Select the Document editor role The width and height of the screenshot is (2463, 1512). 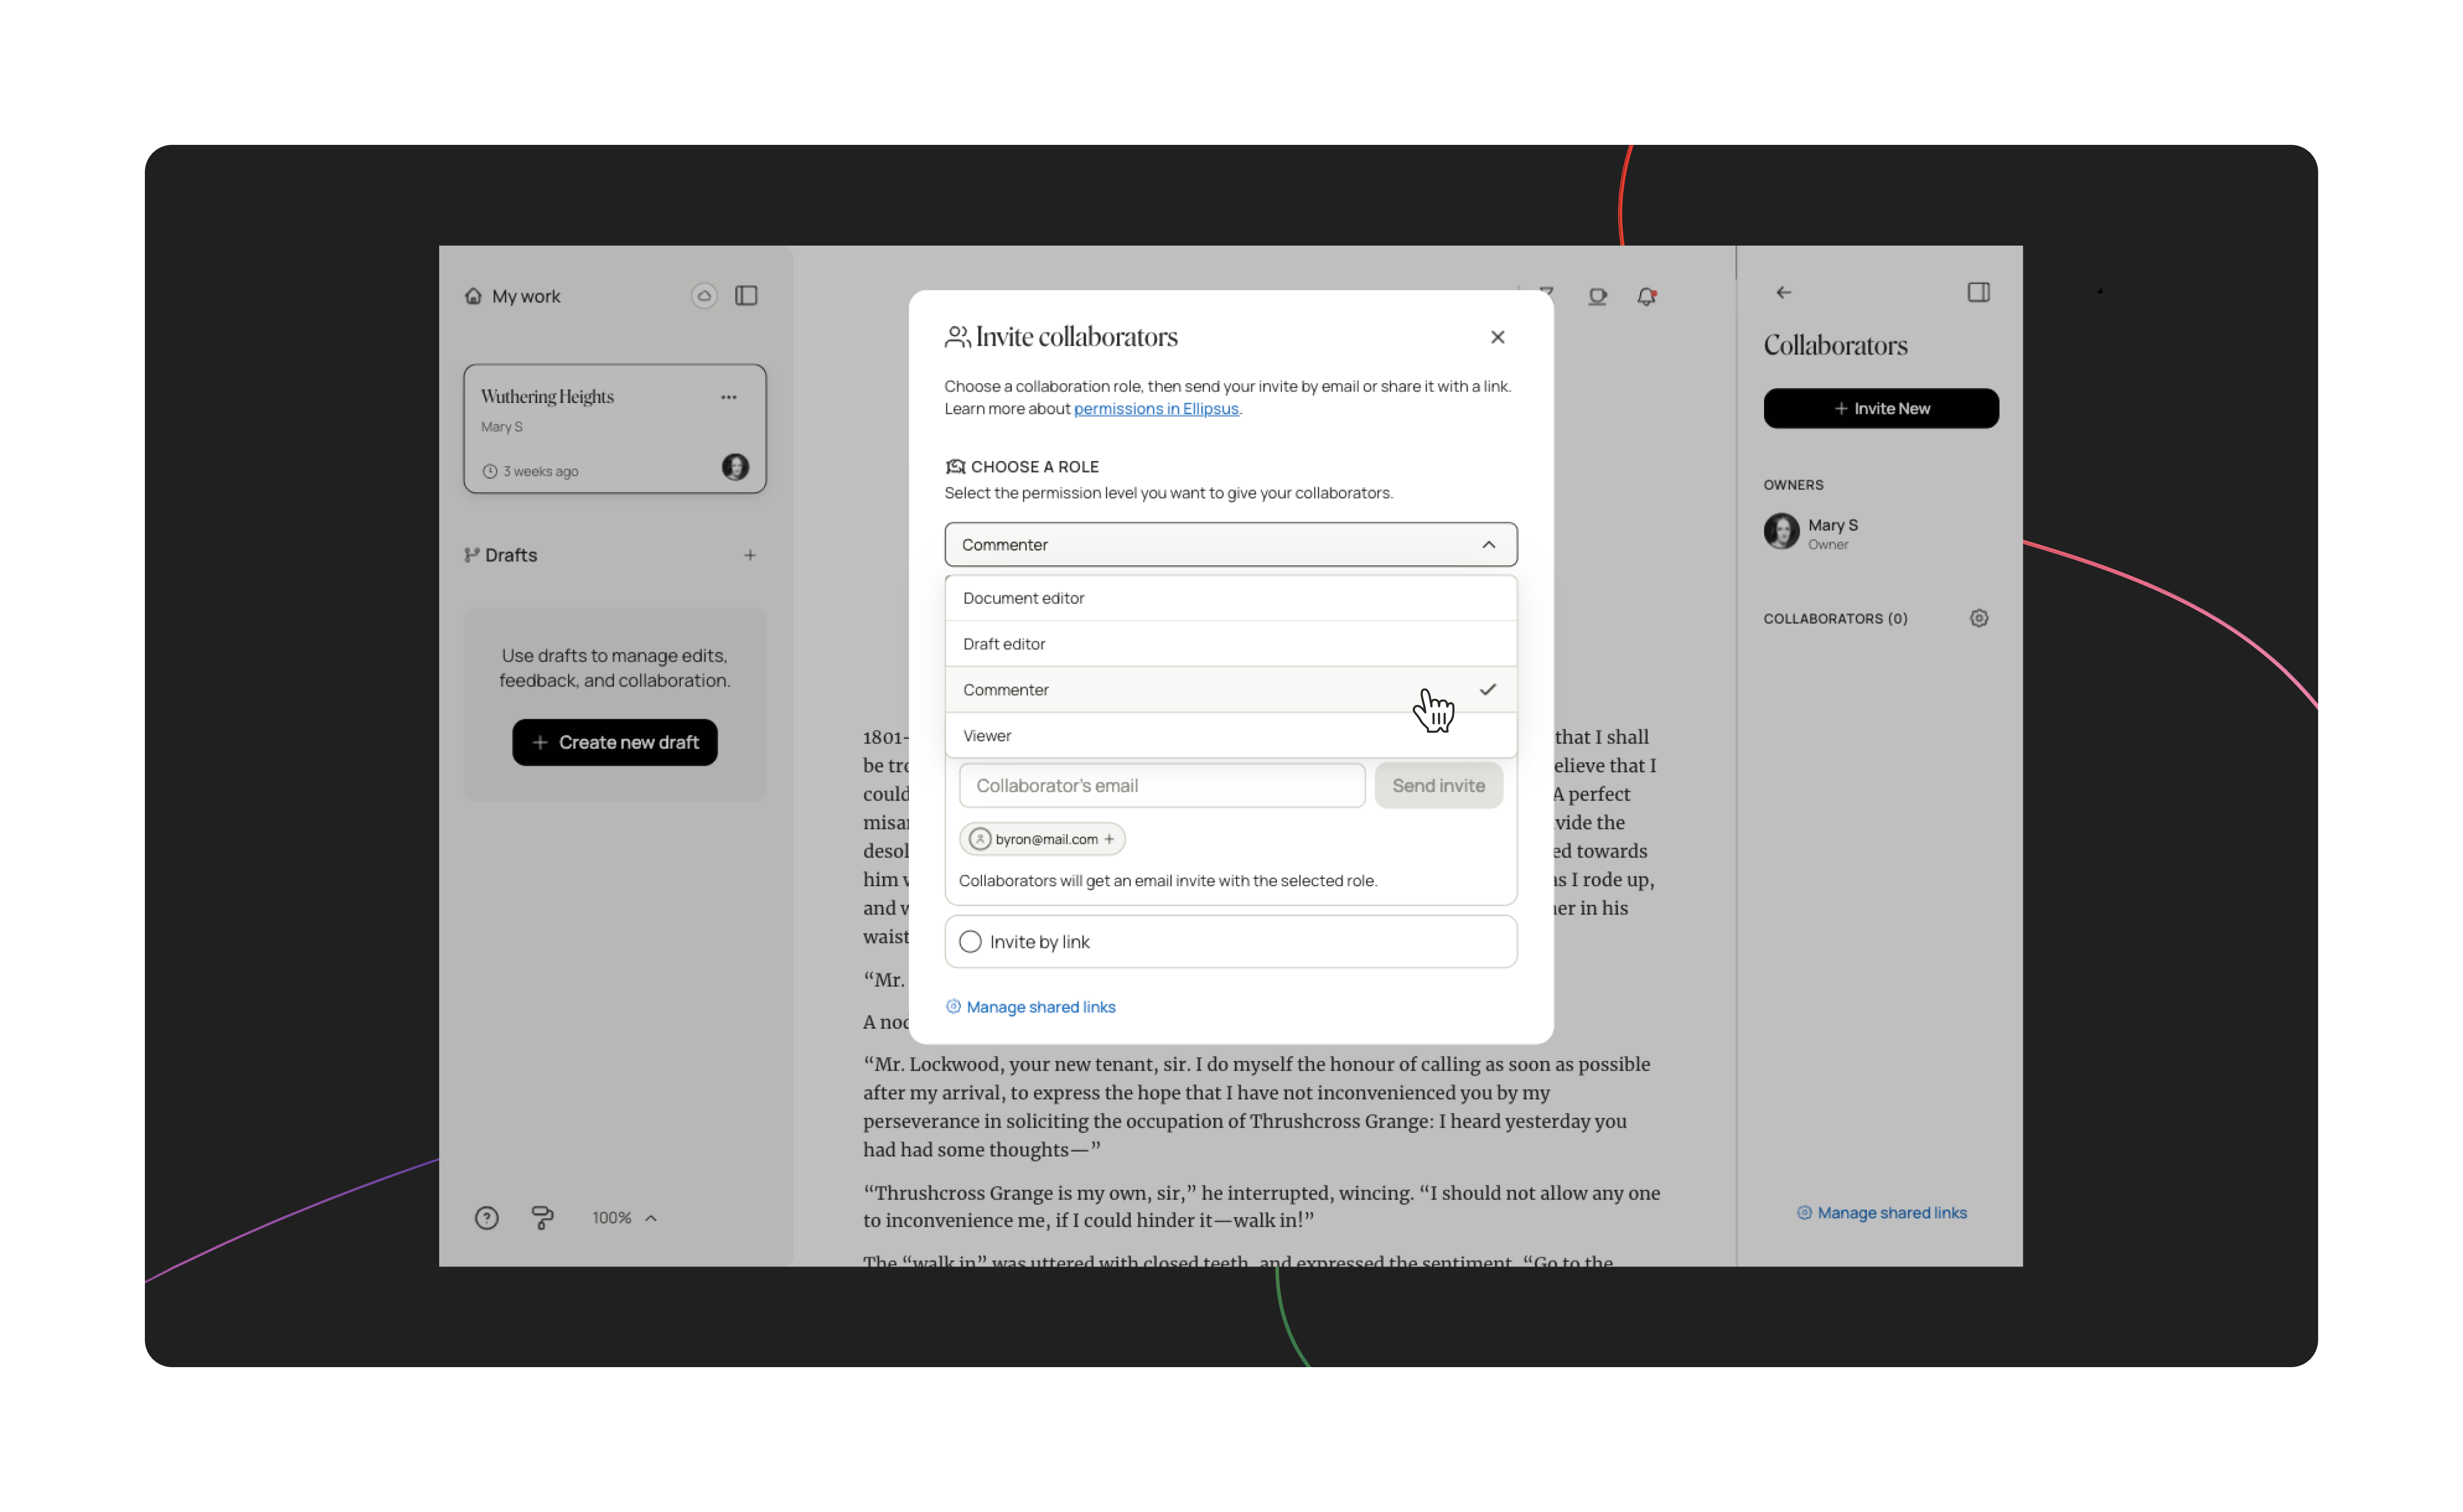click(x=1230, y=598)
